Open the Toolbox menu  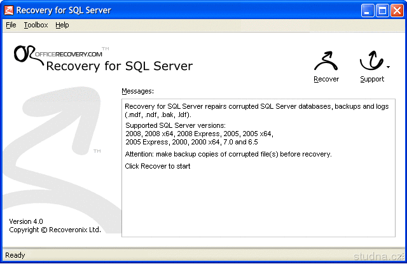(36, 25)
